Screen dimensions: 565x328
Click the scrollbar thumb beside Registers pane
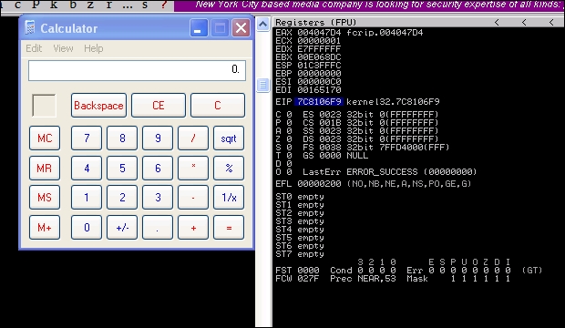[263, 85]
